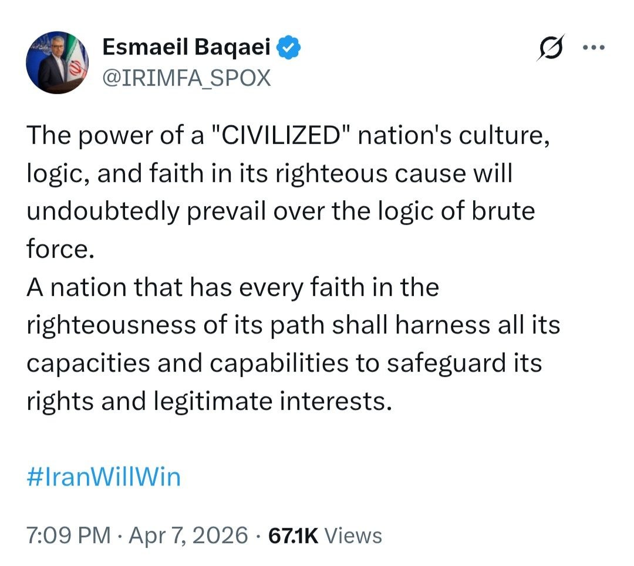
Task: Open the #IranWillWin hashtag
Action: (x=103, y=477)
